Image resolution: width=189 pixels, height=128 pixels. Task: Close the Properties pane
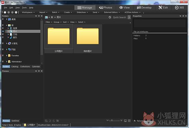(186, 16)
